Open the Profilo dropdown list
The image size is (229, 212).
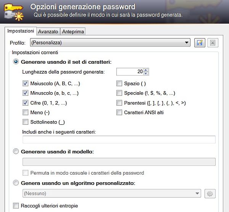(187, 43)
